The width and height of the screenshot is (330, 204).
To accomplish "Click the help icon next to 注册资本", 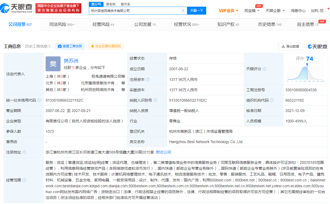I will tap(148, 80).
